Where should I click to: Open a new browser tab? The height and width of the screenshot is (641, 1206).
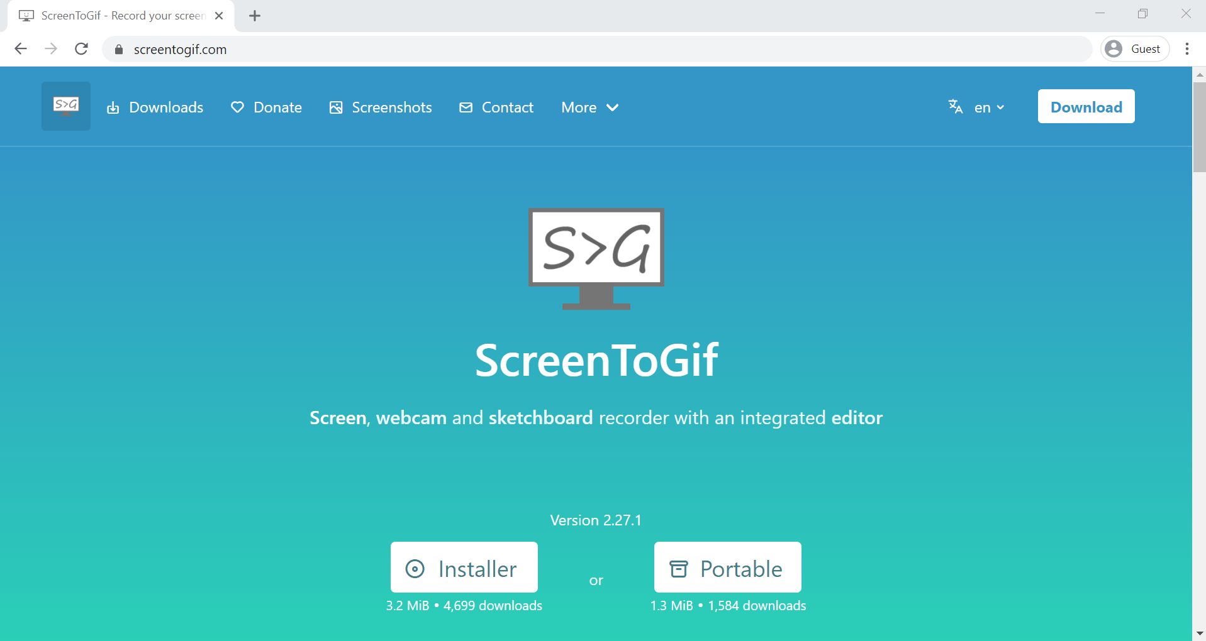pyautogui.click(x=255, y=16)
